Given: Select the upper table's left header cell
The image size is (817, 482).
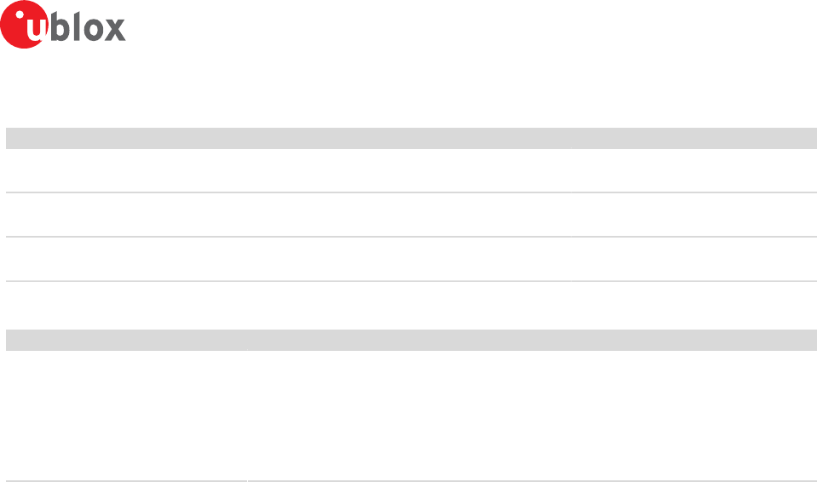Looking at the screenshot, I should pyautogui.click(x=288, y=138).
